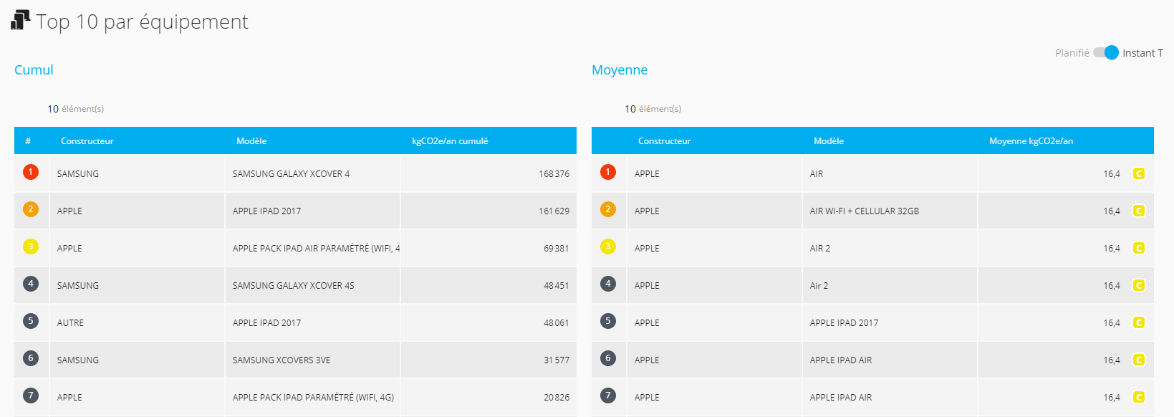
Task: Click the Moyenne section heading
Action: click(x=620, y=69)
